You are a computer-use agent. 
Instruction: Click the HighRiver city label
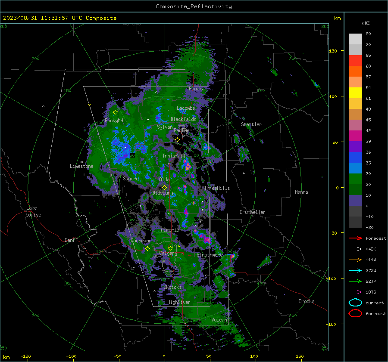178,302
